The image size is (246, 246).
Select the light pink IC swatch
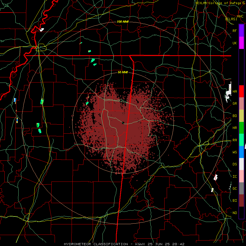point(241,176)
